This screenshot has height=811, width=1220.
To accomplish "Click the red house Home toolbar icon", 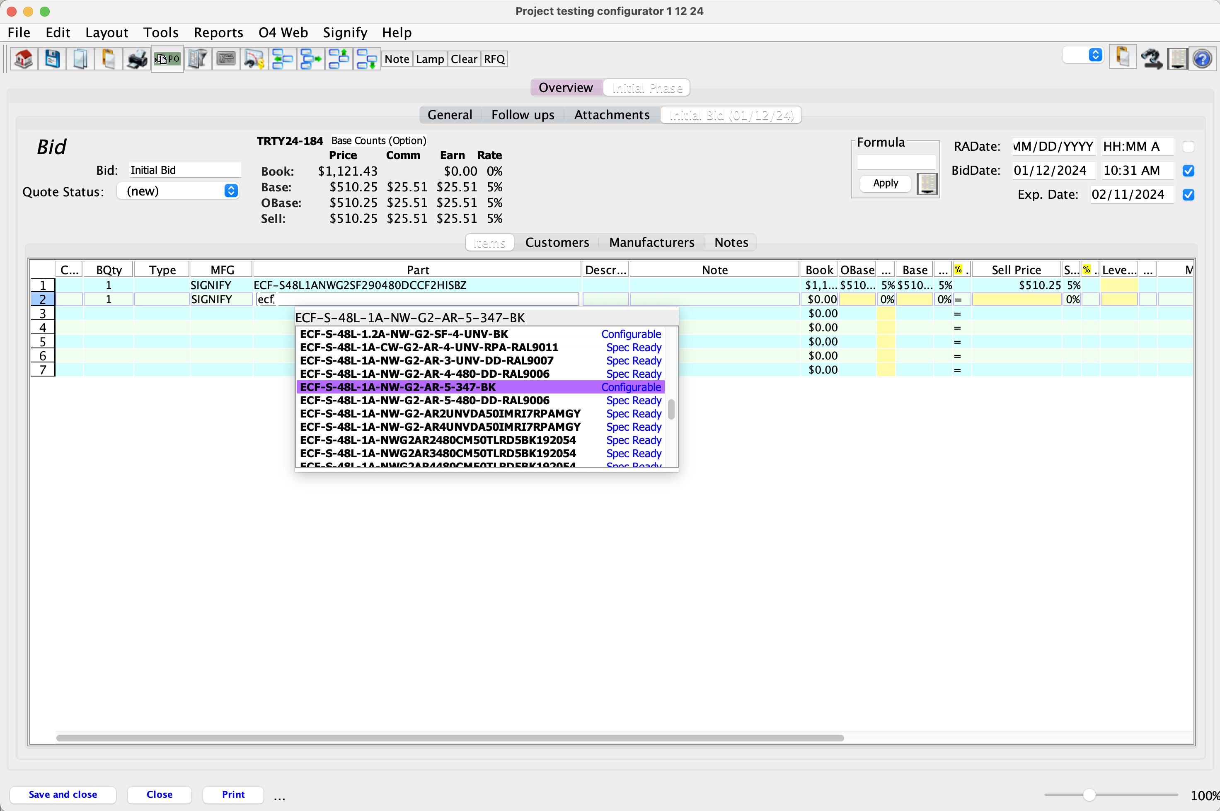I will [23, 59].
